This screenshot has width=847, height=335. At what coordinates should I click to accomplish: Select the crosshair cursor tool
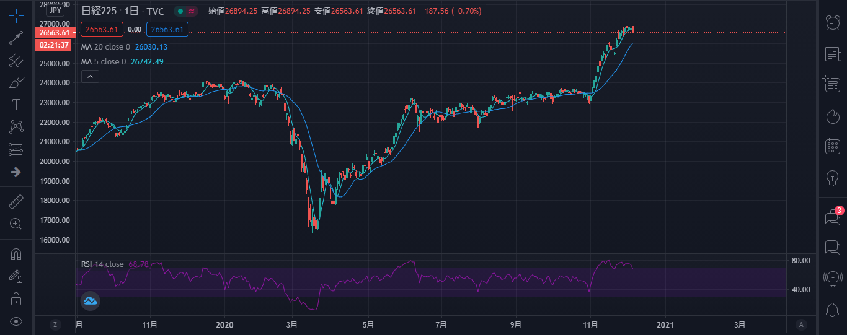[16, 15]
